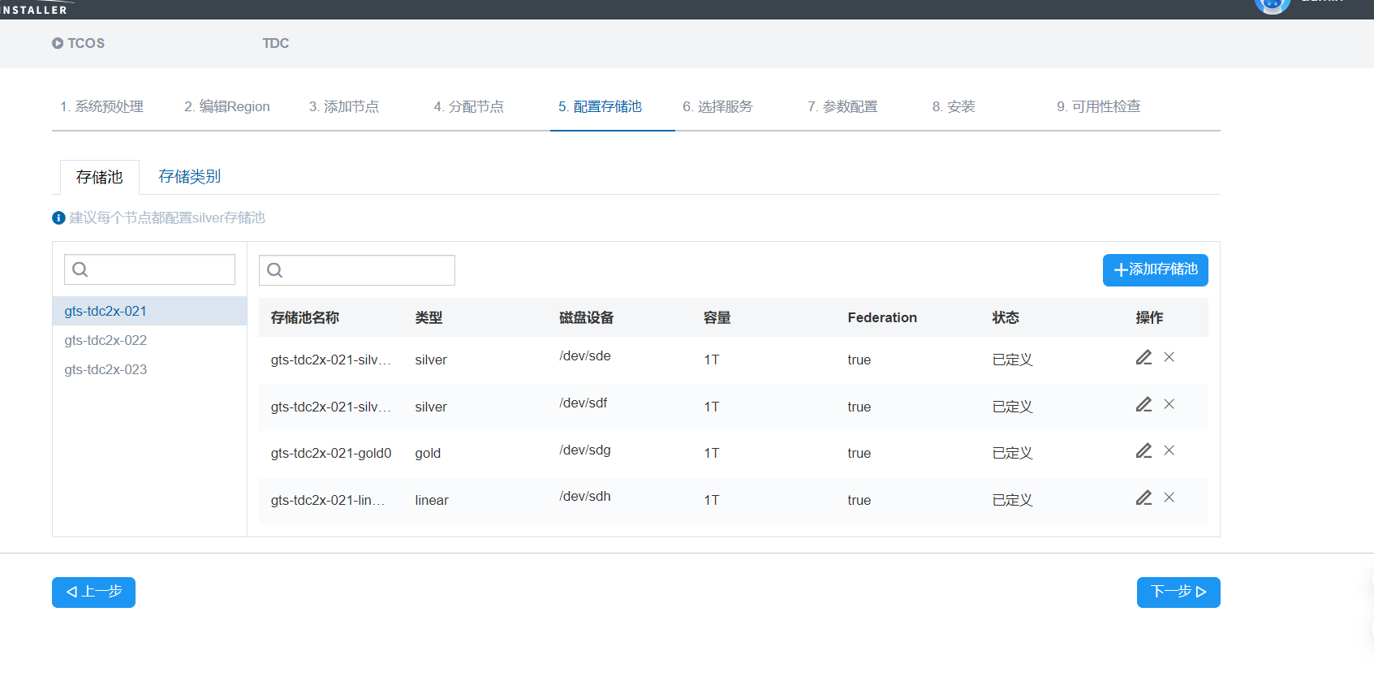Select node gts-tdc2x-022
1374x685 pixels.
[x=149, y=340]
